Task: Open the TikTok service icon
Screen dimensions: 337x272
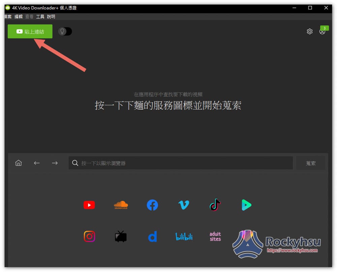Action: coord(215,205)
